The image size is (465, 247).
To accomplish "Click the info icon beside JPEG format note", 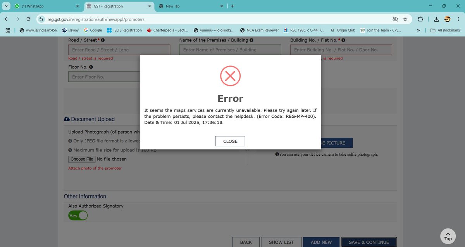I will click(x=70, y=141).
